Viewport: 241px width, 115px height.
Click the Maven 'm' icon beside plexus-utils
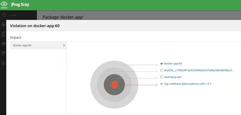161,84
